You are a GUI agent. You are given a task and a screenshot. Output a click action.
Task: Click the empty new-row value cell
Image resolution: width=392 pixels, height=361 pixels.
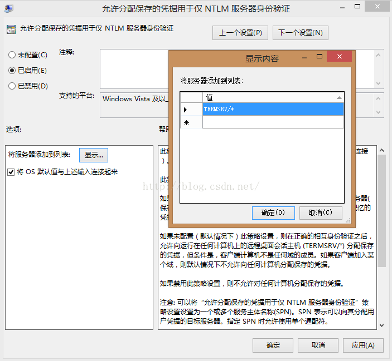click(x=273, y=122)
